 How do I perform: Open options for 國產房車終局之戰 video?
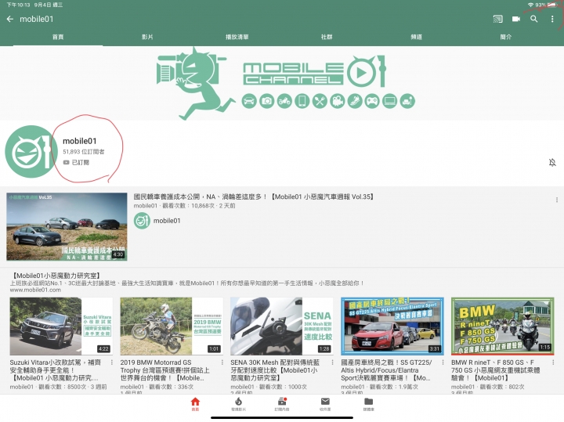click(x=443, y=362)
